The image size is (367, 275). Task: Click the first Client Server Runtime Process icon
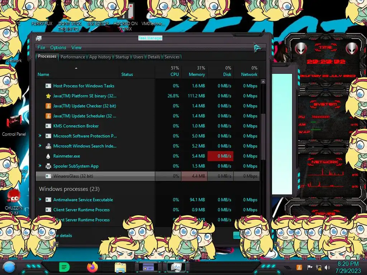pos(48,210)
